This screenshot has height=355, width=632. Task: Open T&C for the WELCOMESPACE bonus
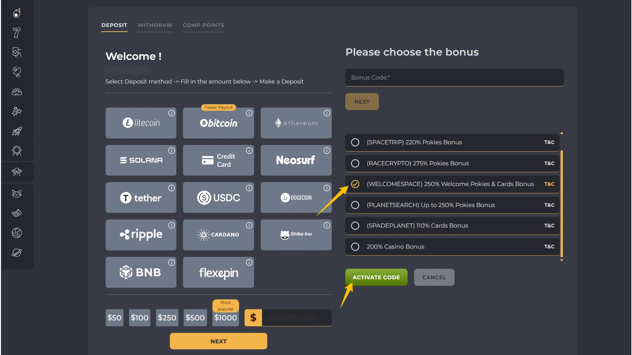tap(549, 184)
